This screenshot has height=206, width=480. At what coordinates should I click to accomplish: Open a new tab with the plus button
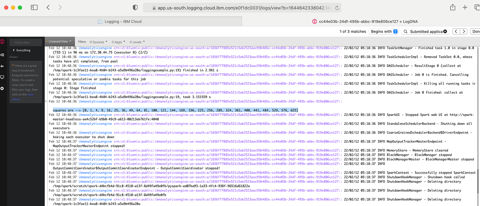tap(465, 7)
